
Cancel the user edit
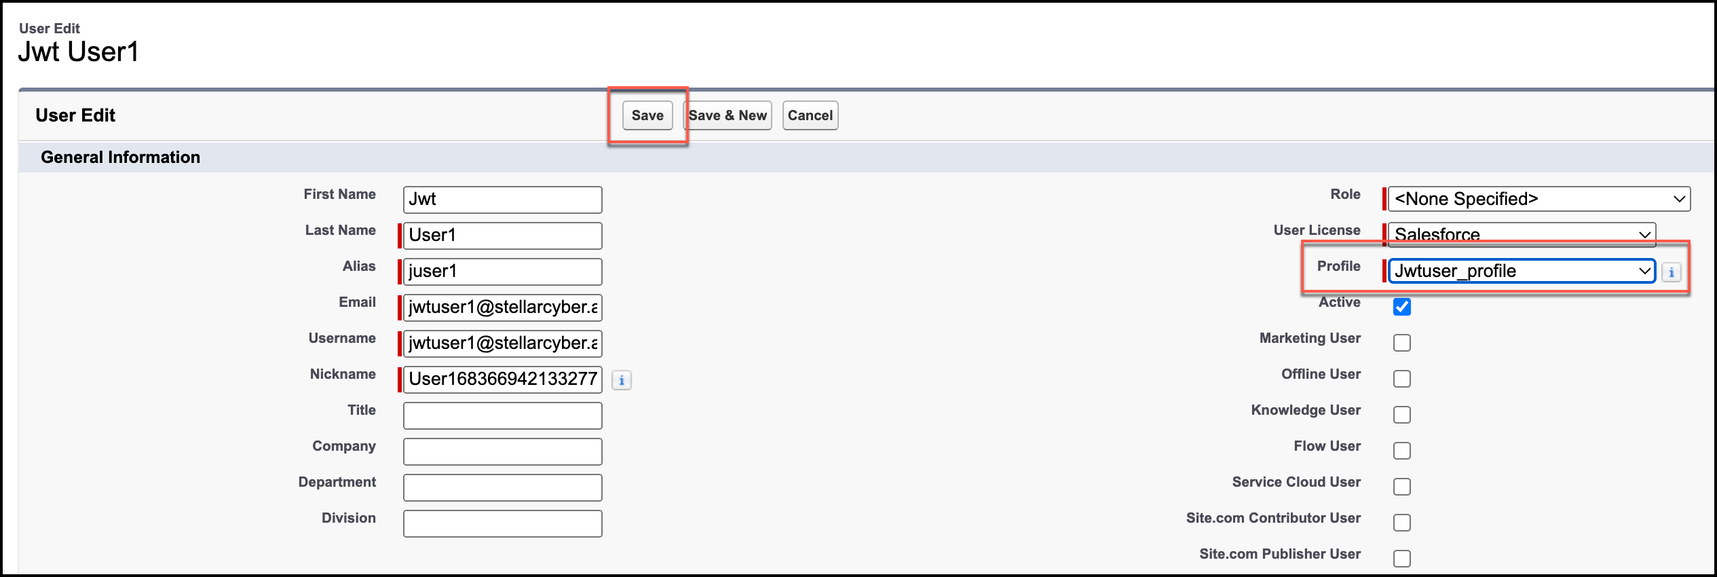(810, 115)
